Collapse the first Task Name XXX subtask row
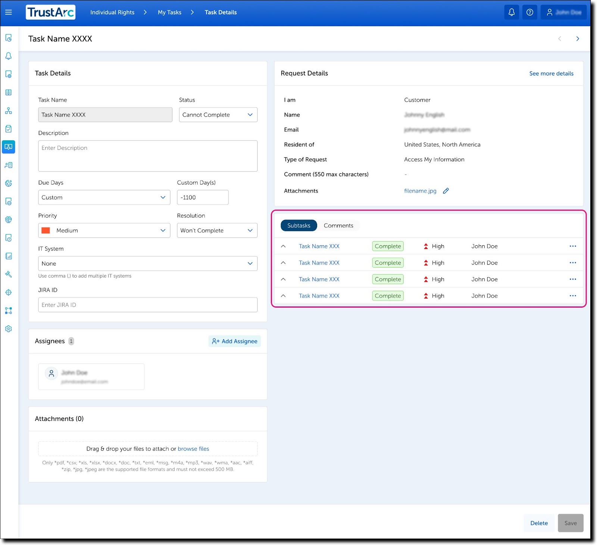Image resolution: width=597 pixels, height=545 pixels. [283, 246]
